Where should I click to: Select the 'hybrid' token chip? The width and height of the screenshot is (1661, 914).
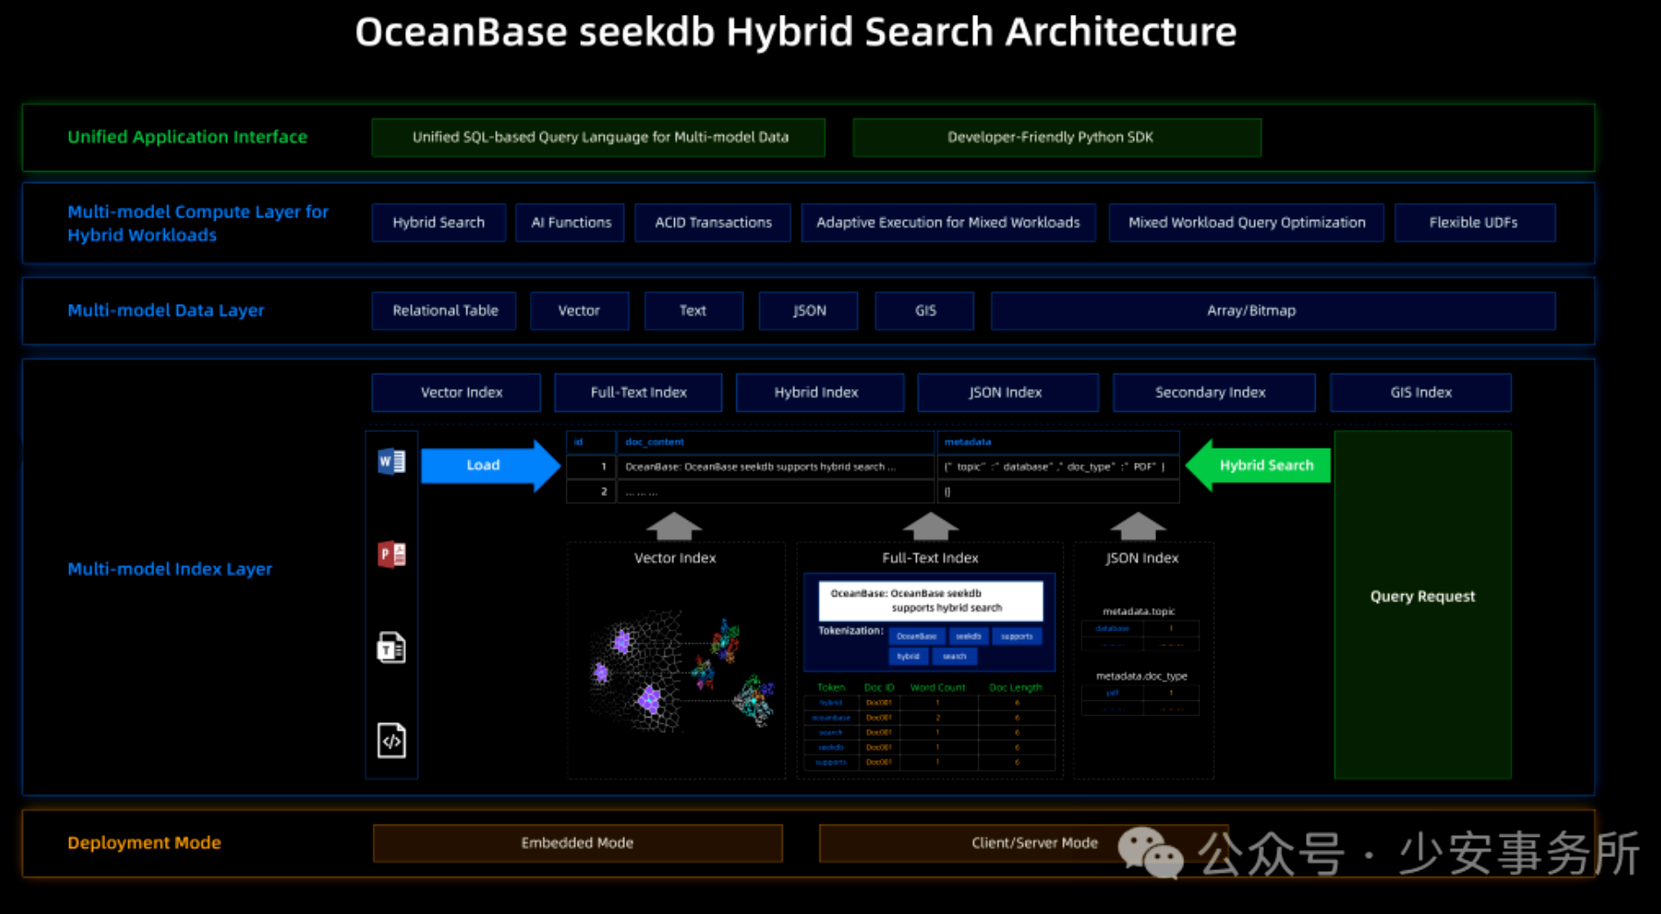908,656
